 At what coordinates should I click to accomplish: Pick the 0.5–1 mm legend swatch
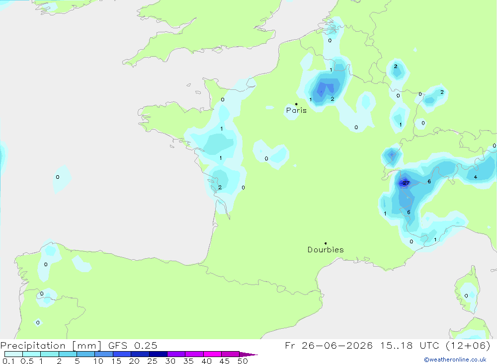point(32,354)
